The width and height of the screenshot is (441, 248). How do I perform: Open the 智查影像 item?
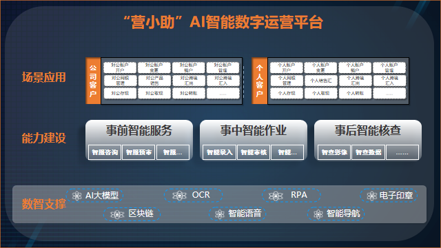click(334, 152)
